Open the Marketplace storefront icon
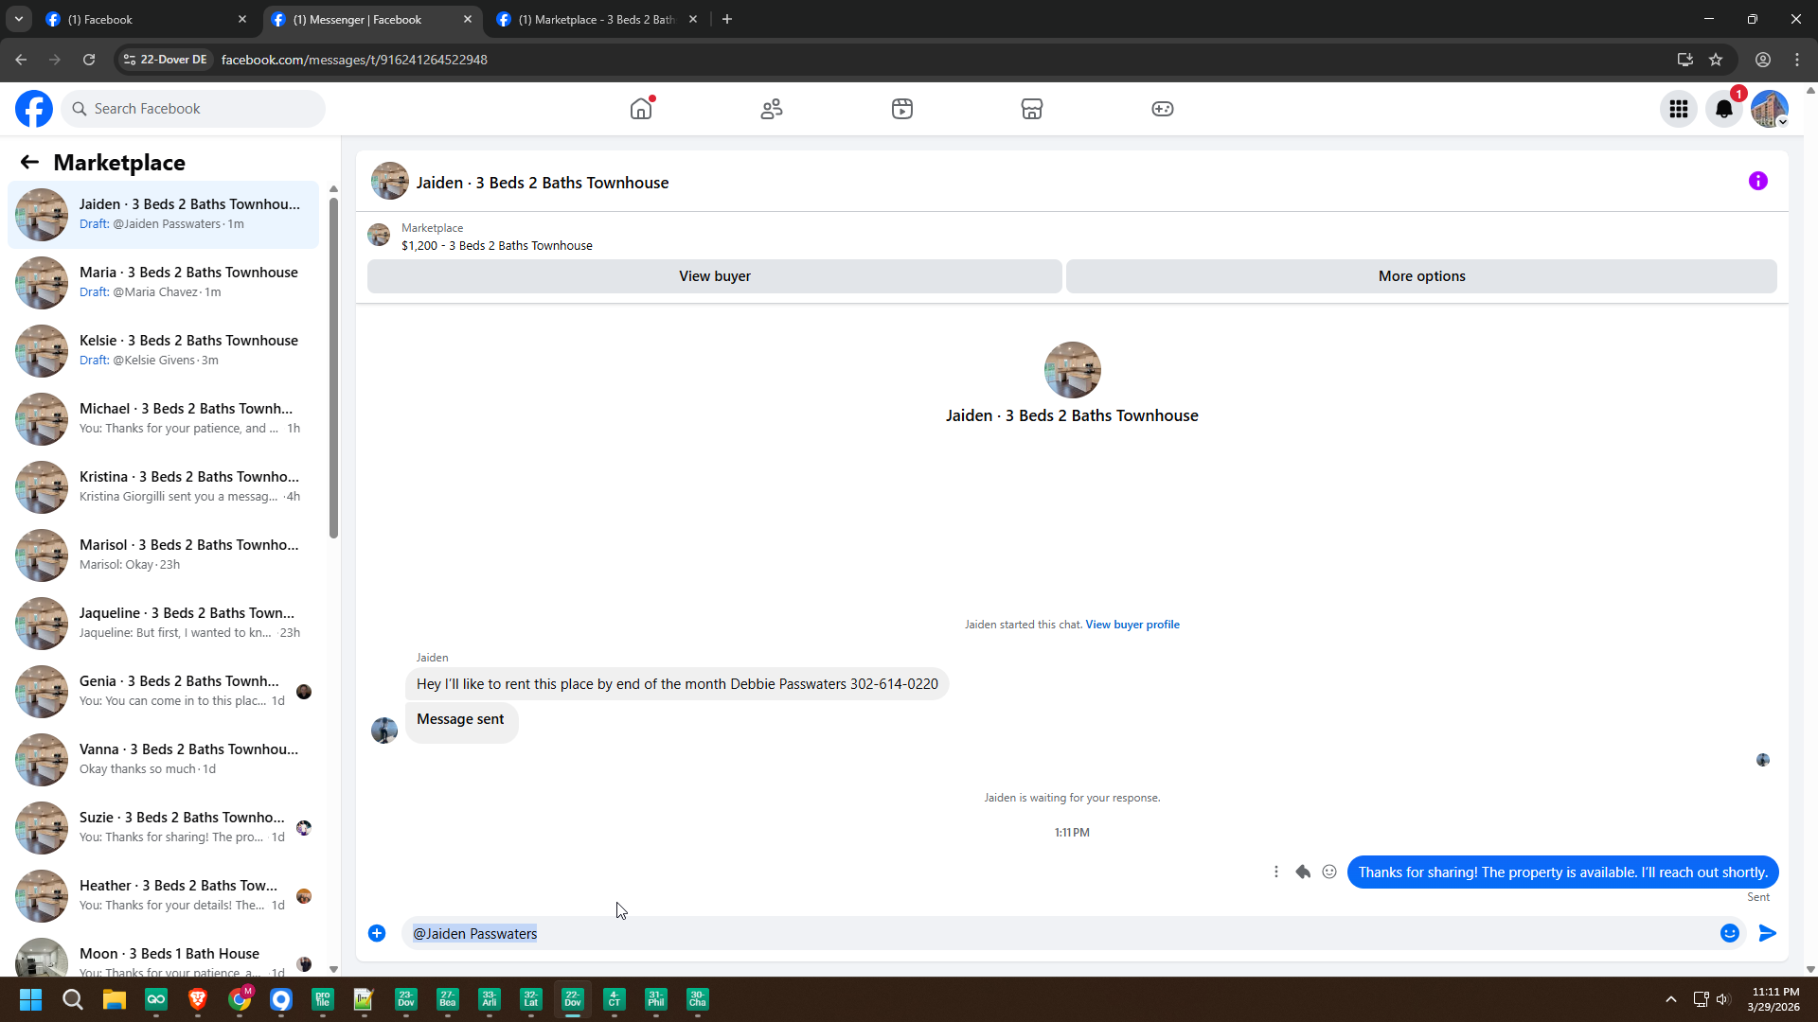The image size is (1818, 1022). pyautogui.click(x=1032, y=109)
